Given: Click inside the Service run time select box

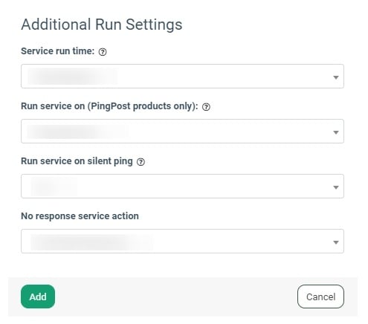Looking at the screenshot, I should click(182, 76).
